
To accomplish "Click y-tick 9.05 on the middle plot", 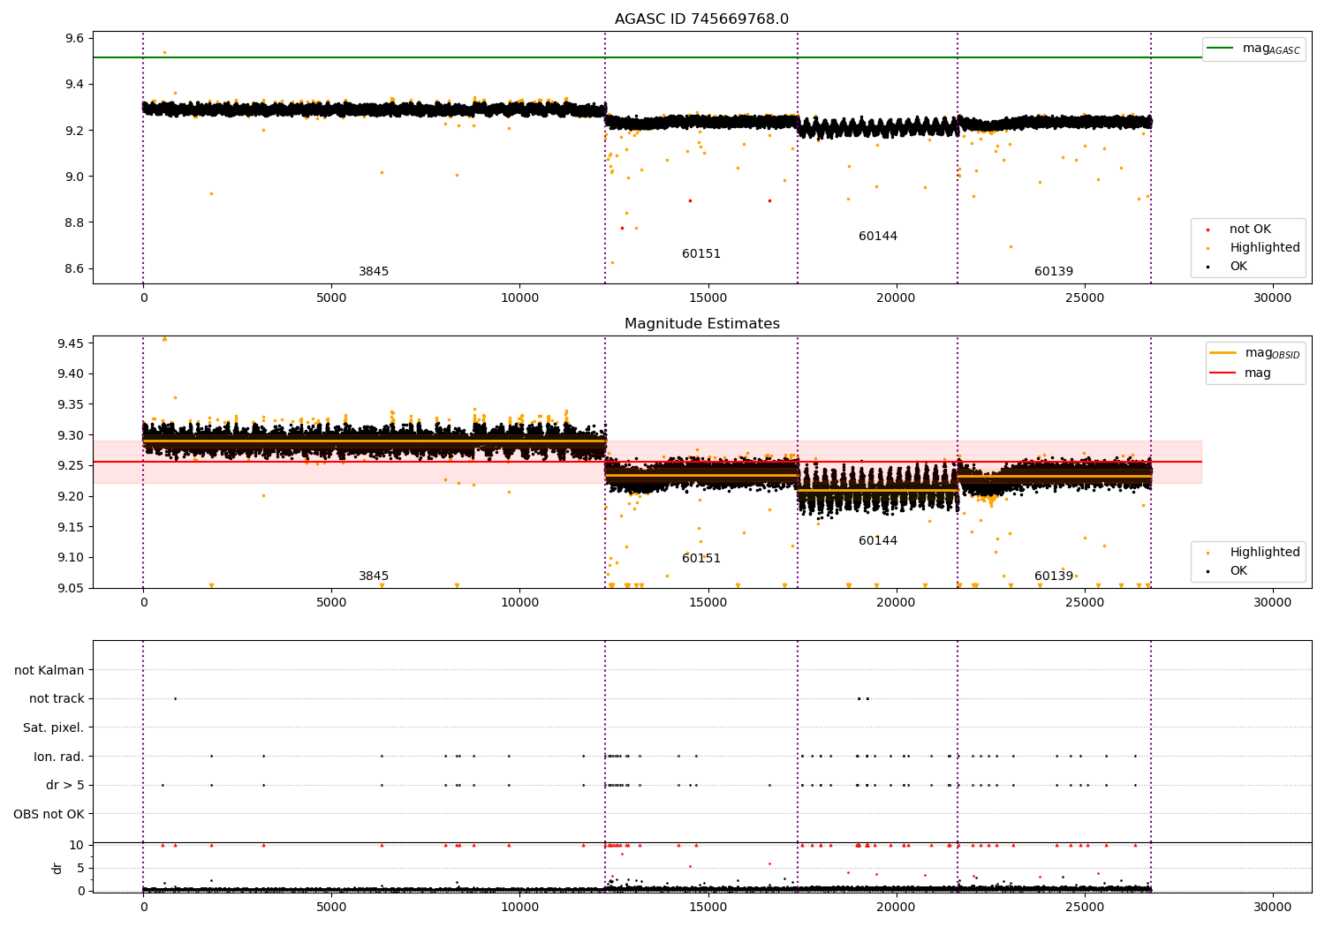I will [x=71, y=588].
